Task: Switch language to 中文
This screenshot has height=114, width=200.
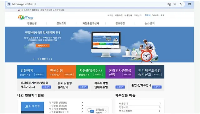Action: coord(162,15)
